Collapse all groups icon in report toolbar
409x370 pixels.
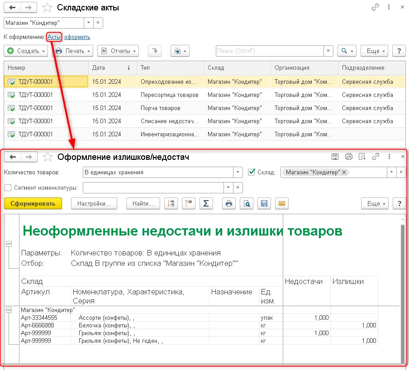click(x=171, y=203)
